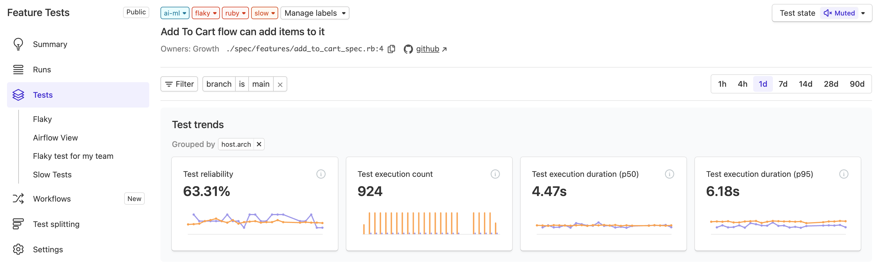This screenshot has height=272, width=883.
Task: Open Slow Tests in the sidebar
Action: click(x=52, y=174)
